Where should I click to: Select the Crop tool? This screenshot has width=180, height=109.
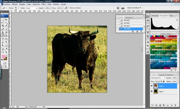(3, 26)
